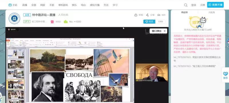Open the 虚拟主播 category menu
Screen dimensions: 229x103
(x=95, y=5)
